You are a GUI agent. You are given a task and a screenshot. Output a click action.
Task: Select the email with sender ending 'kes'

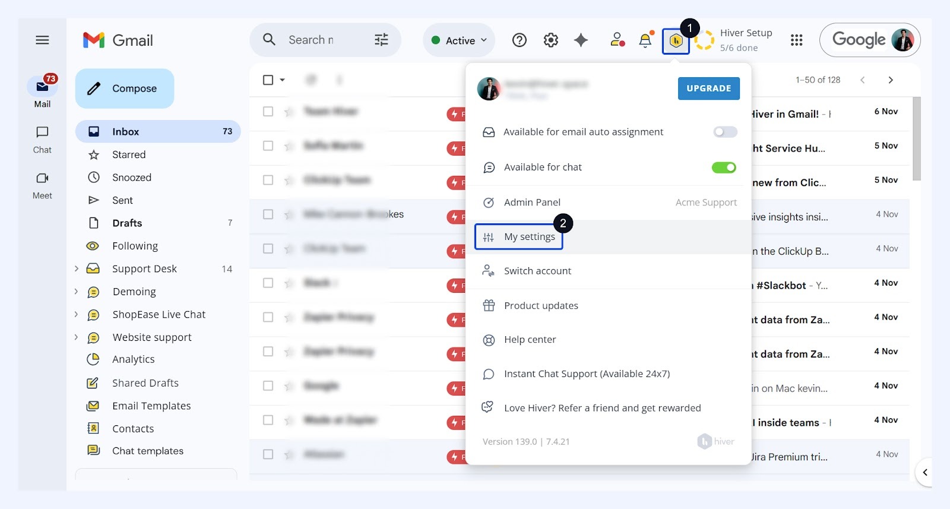pos(268,214)
